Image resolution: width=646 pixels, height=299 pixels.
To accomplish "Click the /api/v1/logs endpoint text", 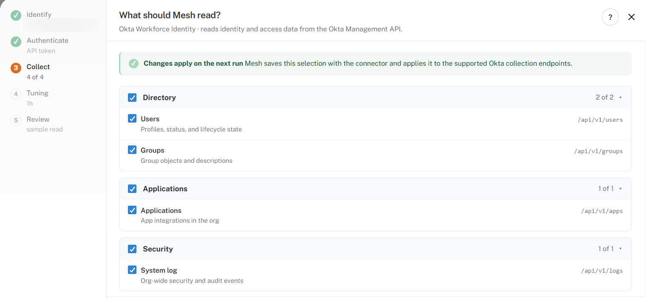I will pos(602,271).
